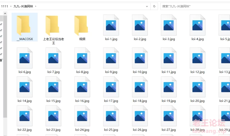Image resolution: width=230 pixels, height=136 pixels.
Task: Click the loi-5 image file icon
Action: 225,25
